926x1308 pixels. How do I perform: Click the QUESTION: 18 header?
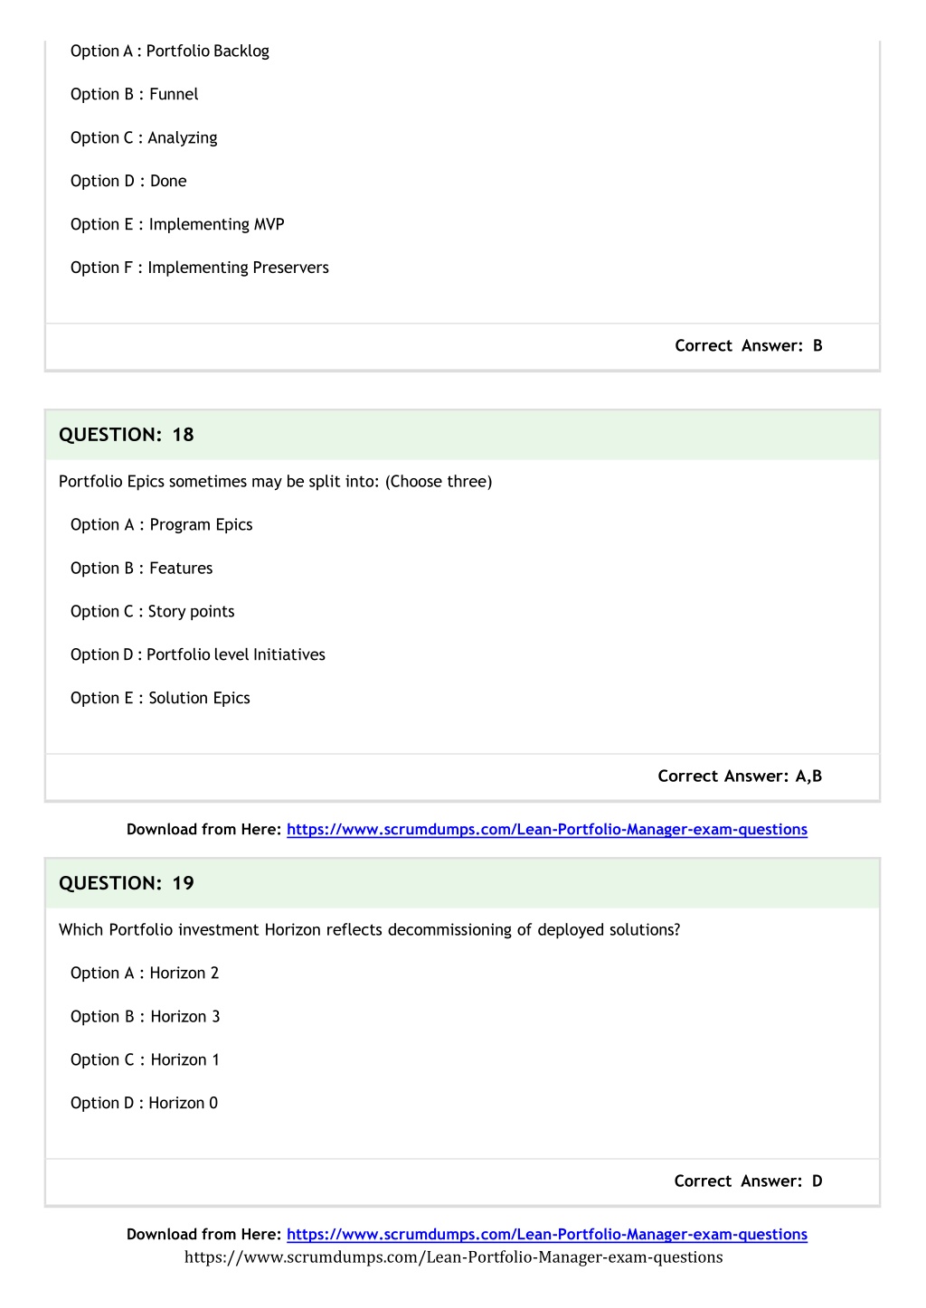click(x=462, y=435)
